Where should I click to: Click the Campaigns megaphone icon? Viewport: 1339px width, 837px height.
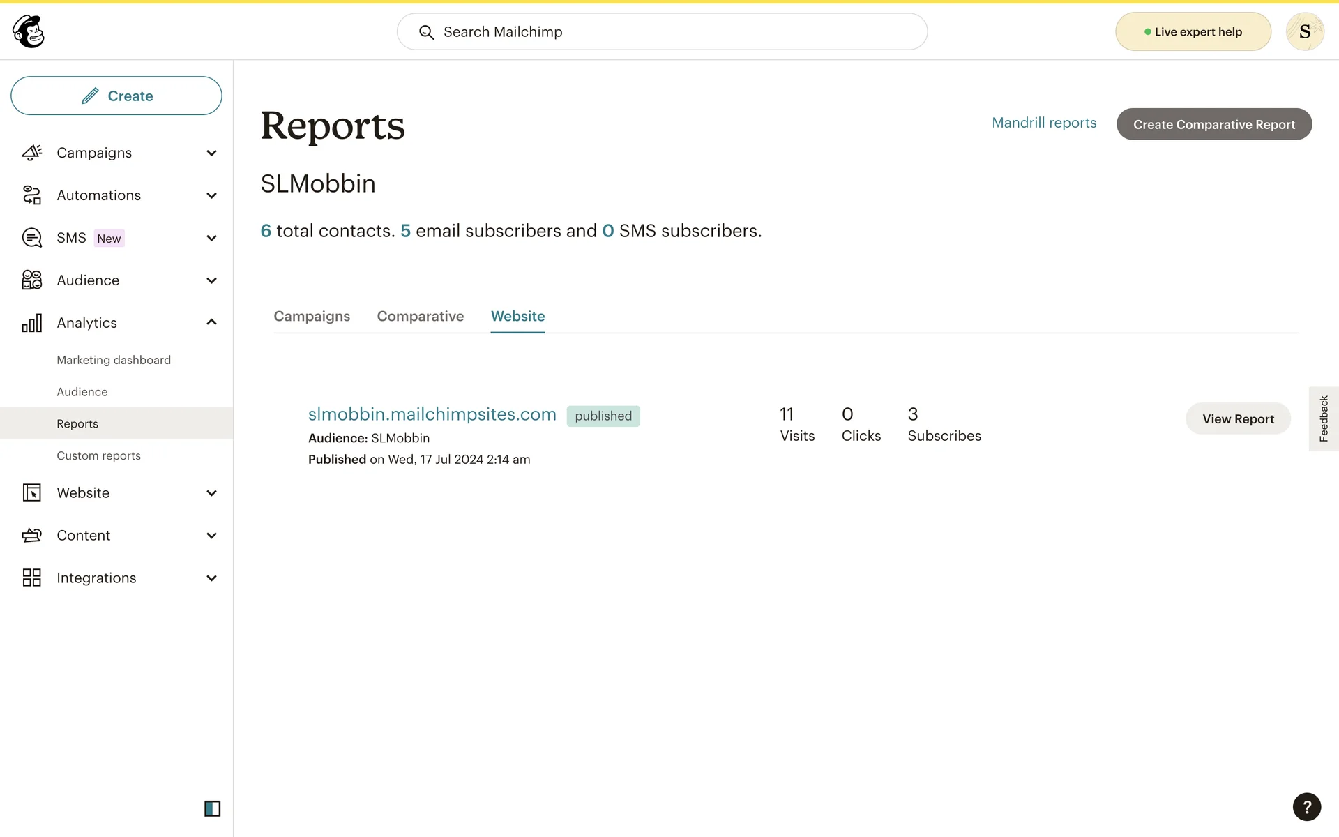coord(32,153)
